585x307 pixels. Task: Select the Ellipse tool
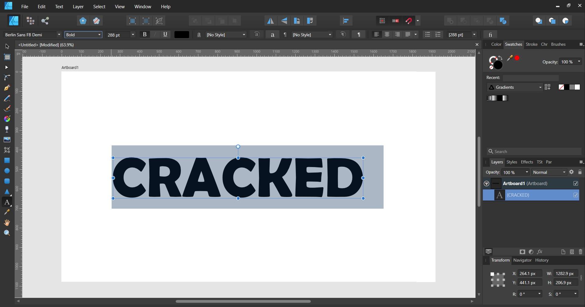pos(7,171)
